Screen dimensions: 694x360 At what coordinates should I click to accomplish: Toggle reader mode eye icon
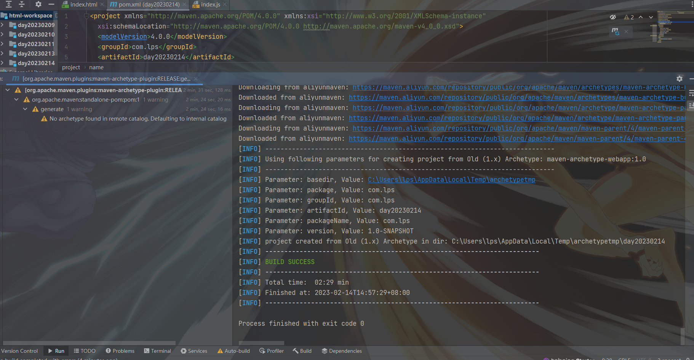pyautogui.click(x=613, y=17)
